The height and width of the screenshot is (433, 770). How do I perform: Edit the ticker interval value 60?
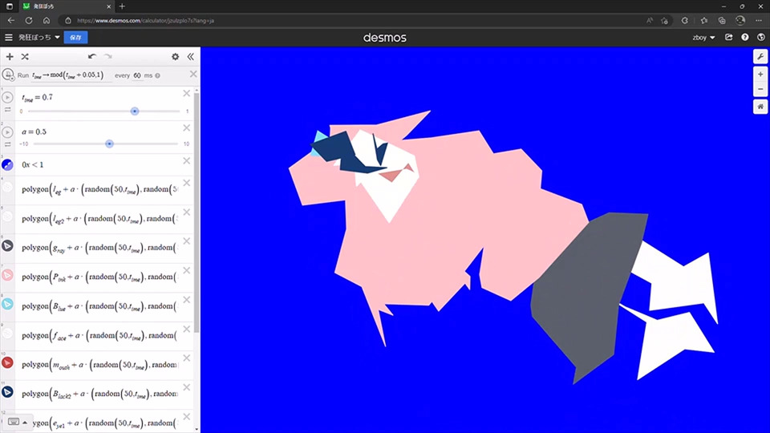(137, 75)
